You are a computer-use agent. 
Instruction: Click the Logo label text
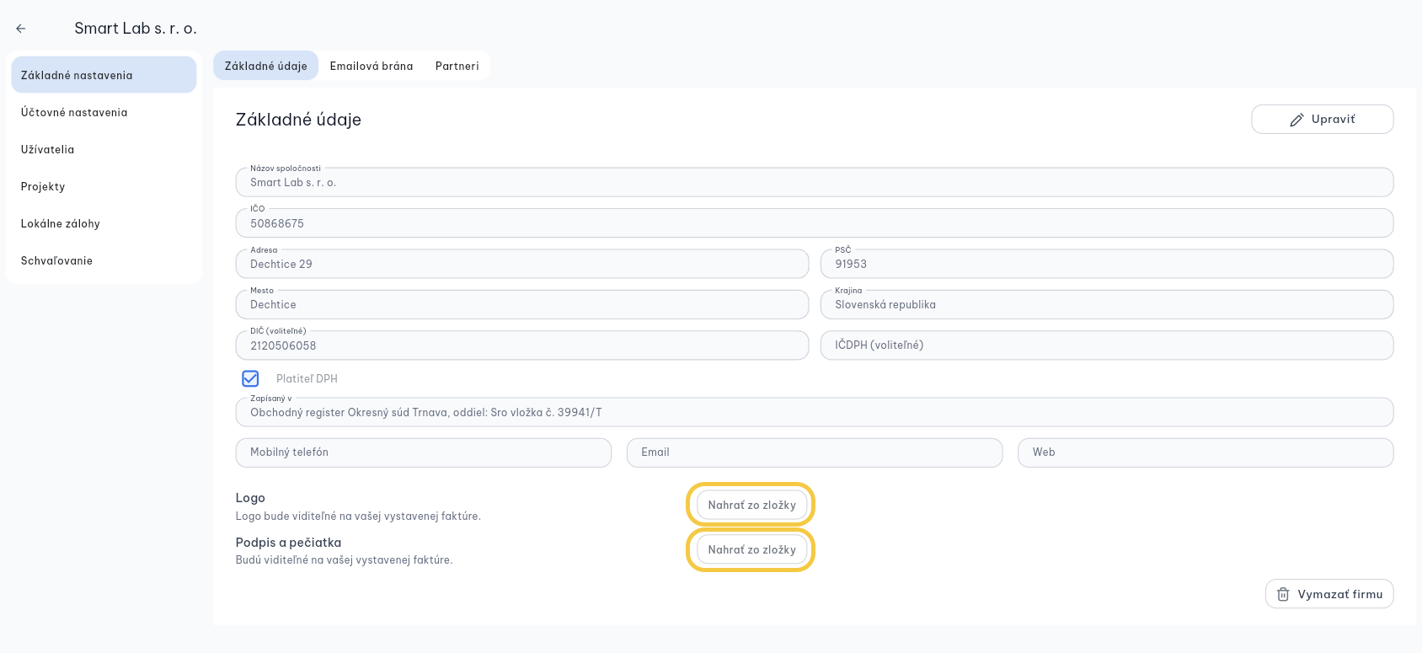pos(250,498)
